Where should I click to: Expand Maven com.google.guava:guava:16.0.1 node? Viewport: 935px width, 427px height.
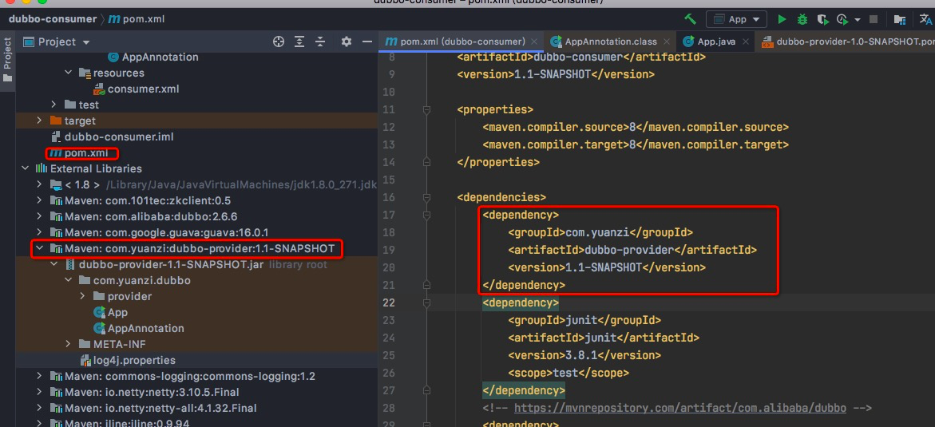tap(39, 232)
